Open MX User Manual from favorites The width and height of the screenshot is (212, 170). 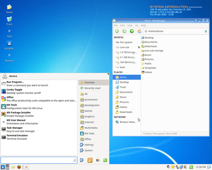[39, 122]
